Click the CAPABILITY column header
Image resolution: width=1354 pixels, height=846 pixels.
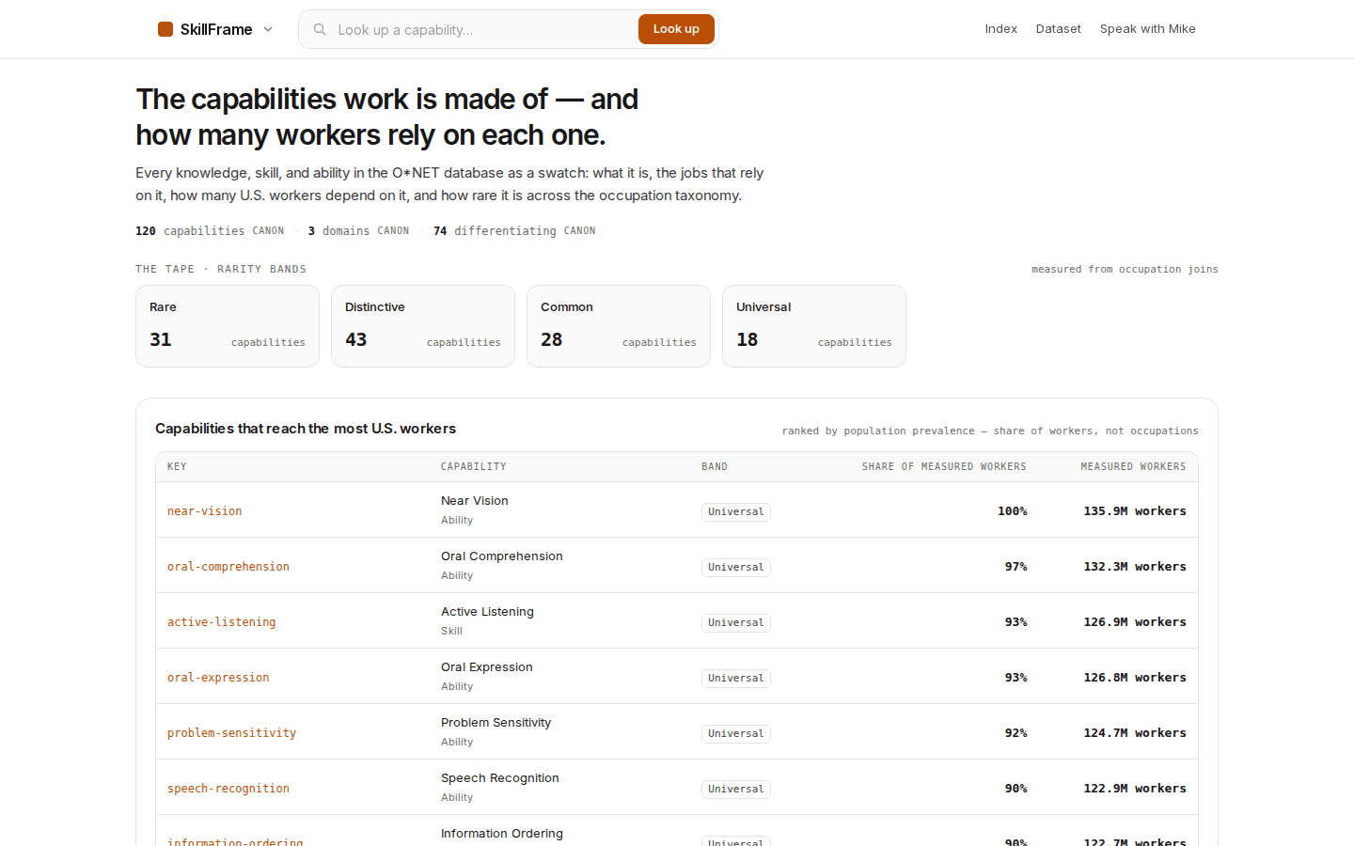[x=474, y=466]
